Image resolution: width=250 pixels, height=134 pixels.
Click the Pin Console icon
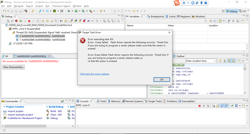232,106
